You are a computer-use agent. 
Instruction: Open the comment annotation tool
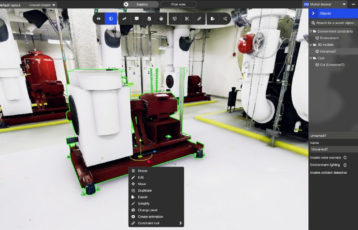136,19
